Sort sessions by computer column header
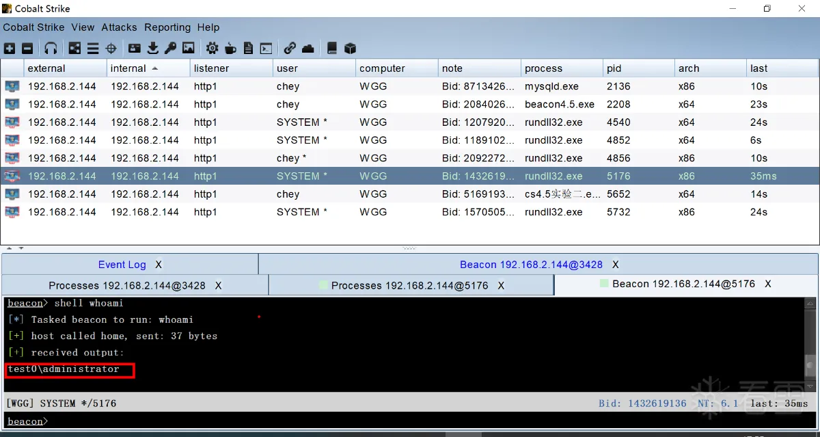The image size is (820, 437). tap(397, 68)
